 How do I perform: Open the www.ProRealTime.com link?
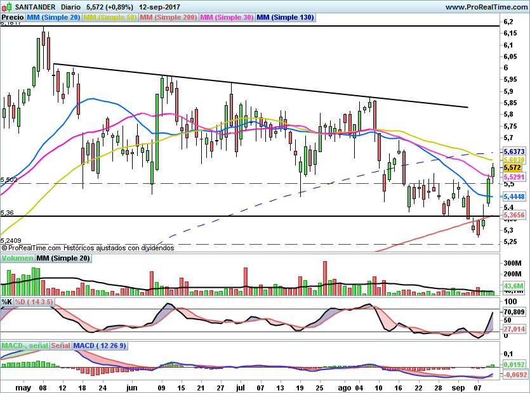tap(486, 7)
